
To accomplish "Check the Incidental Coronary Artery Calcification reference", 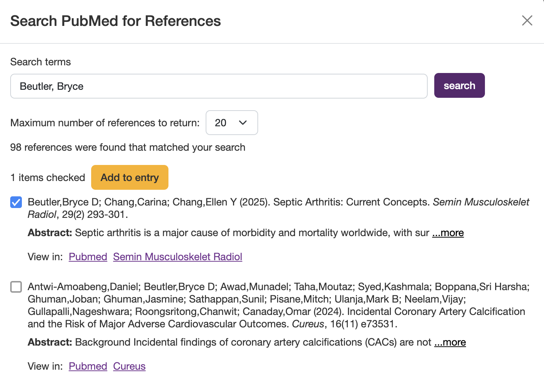I will (x=16, y=287).
